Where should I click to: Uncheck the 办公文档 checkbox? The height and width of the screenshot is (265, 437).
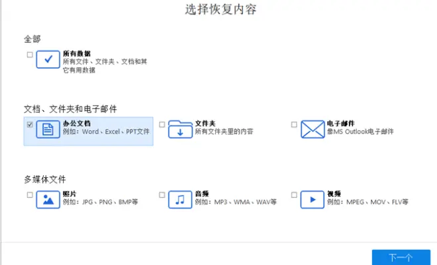pyautogui.click(x=30, y=125)
